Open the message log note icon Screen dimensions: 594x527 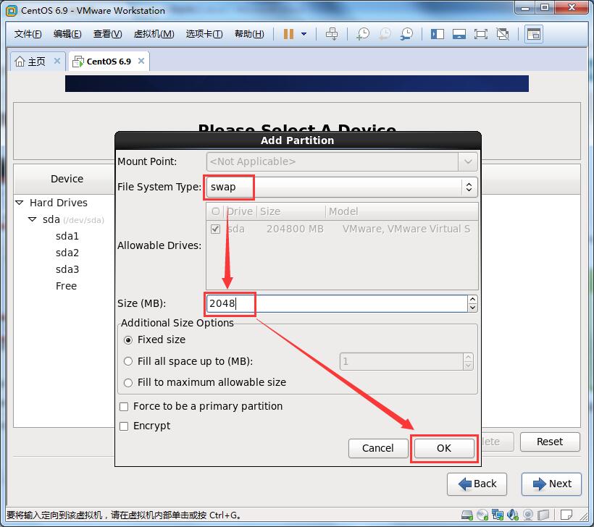coord(566,515)
